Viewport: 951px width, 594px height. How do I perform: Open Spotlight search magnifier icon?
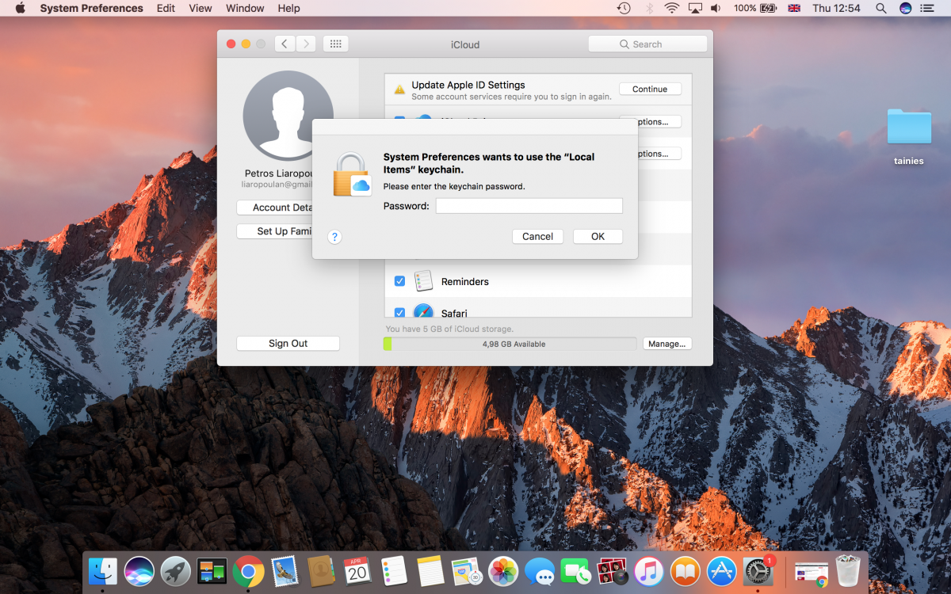tap(880, 8)
